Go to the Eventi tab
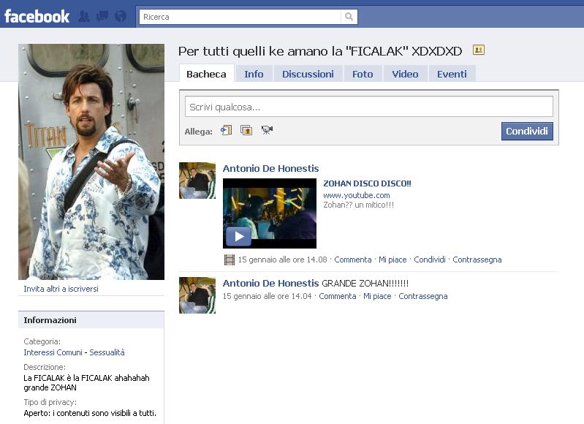 coord(452,74)
